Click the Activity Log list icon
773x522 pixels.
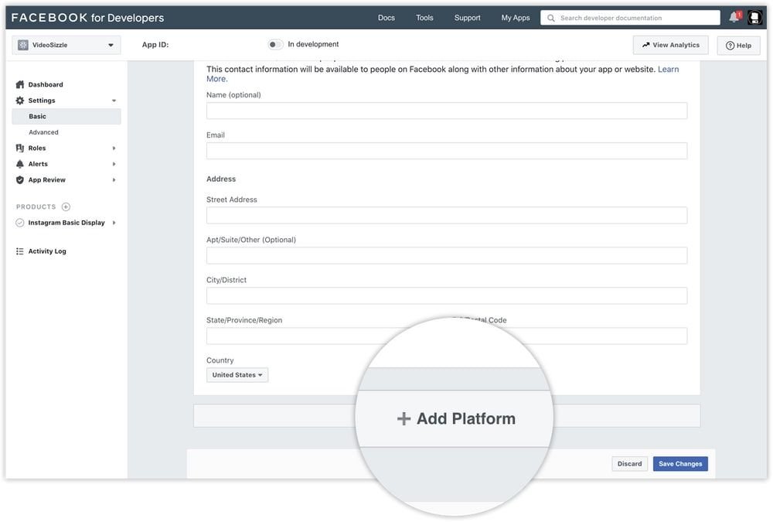pyautogui.click(x=20, y=251)
